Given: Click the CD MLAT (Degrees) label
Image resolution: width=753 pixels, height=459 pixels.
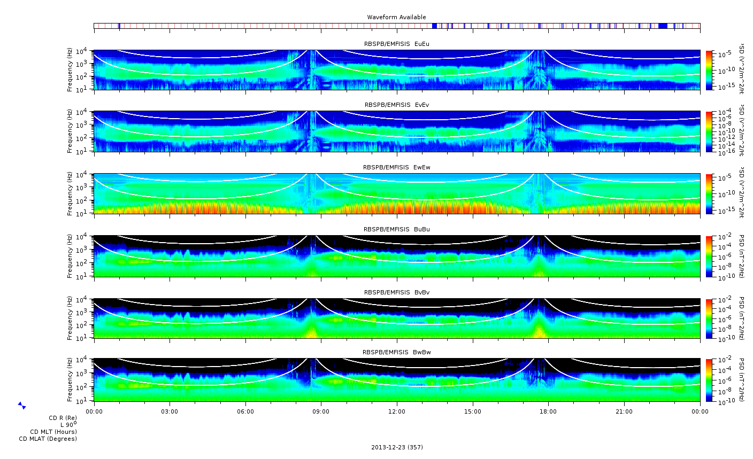Looking at the screenshot, I should 48,439.
